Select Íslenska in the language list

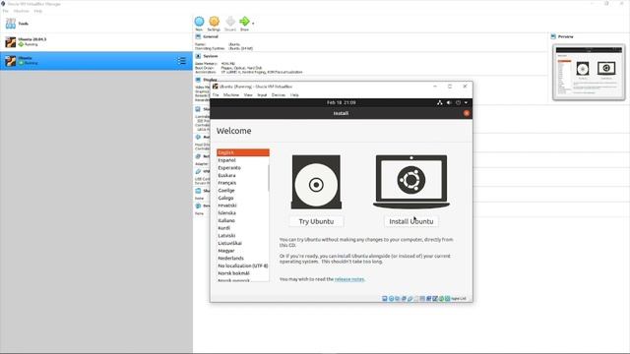(243, 212)
